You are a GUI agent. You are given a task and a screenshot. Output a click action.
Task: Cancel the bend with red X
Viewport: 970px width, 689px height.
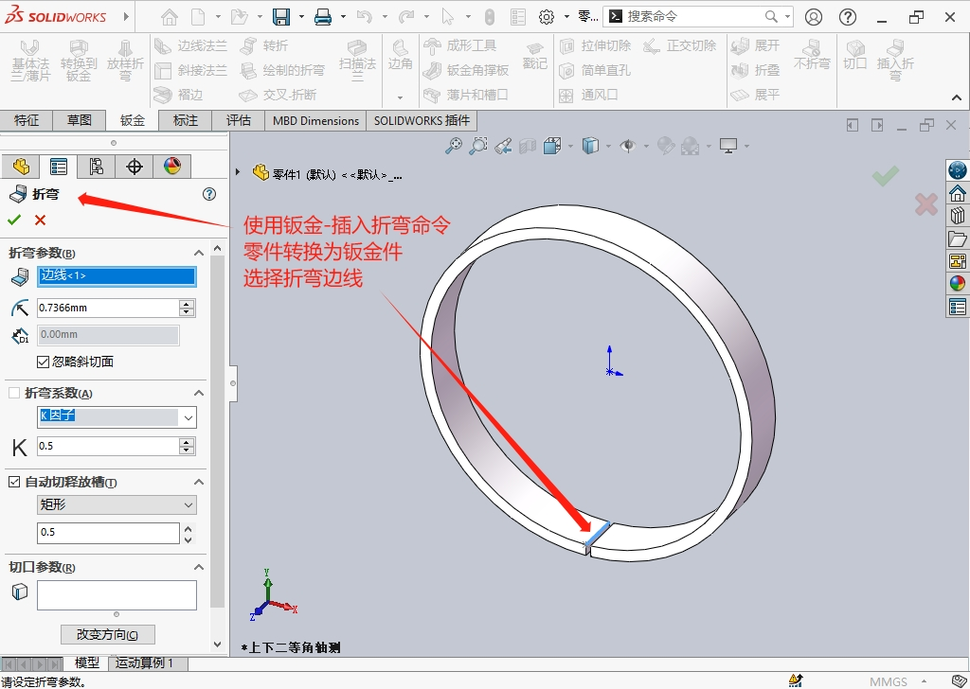(40, 220)
